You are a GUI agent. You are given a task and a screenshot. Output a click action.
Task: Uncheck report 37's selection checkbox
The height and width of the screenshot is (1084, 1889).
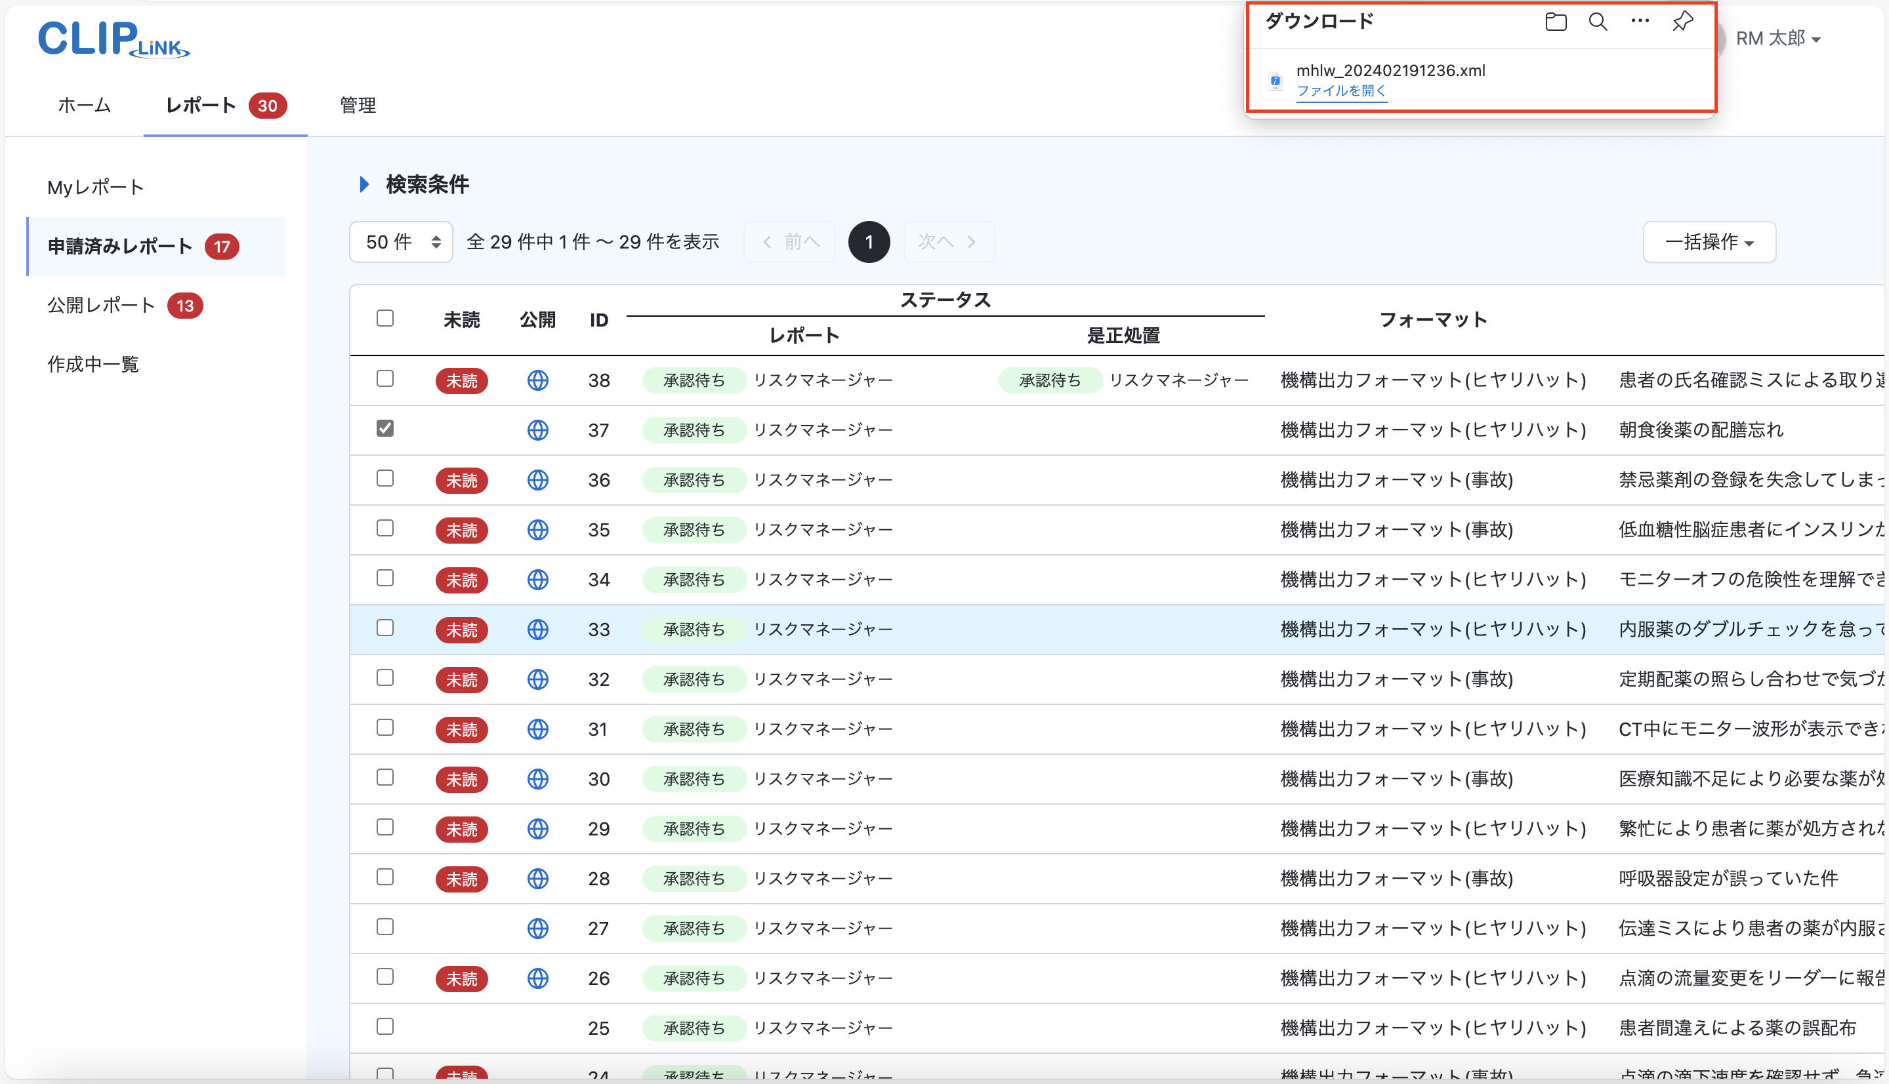(385, 428)
